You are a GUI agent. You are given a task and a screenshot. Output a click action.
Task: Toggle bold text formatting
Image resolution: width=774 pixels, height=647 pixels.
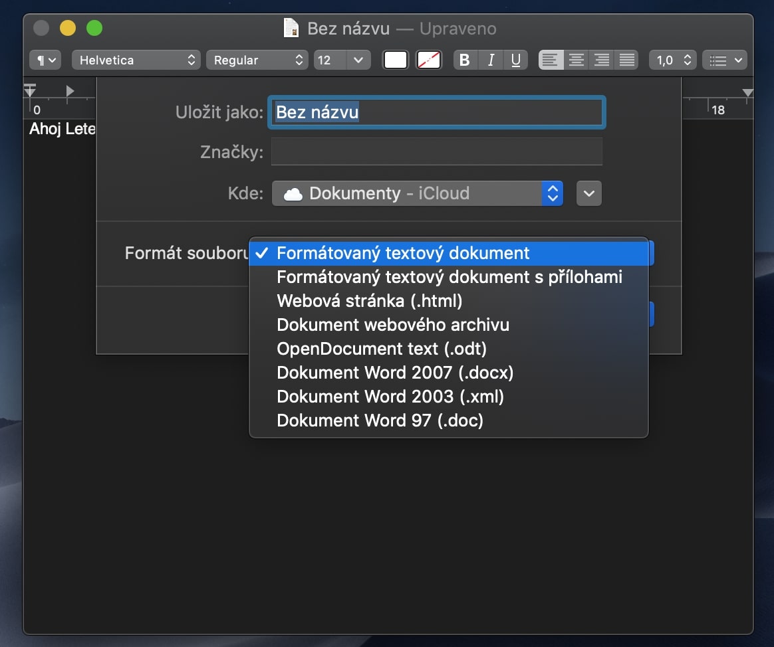(x=465, y=60)
